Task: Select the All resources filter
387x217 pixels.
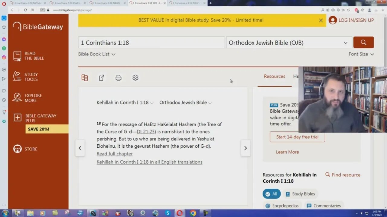Action: click(x=272, y=194)
